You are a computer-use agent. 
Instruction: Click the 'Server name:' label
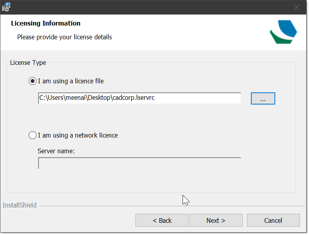pos(56,151)
